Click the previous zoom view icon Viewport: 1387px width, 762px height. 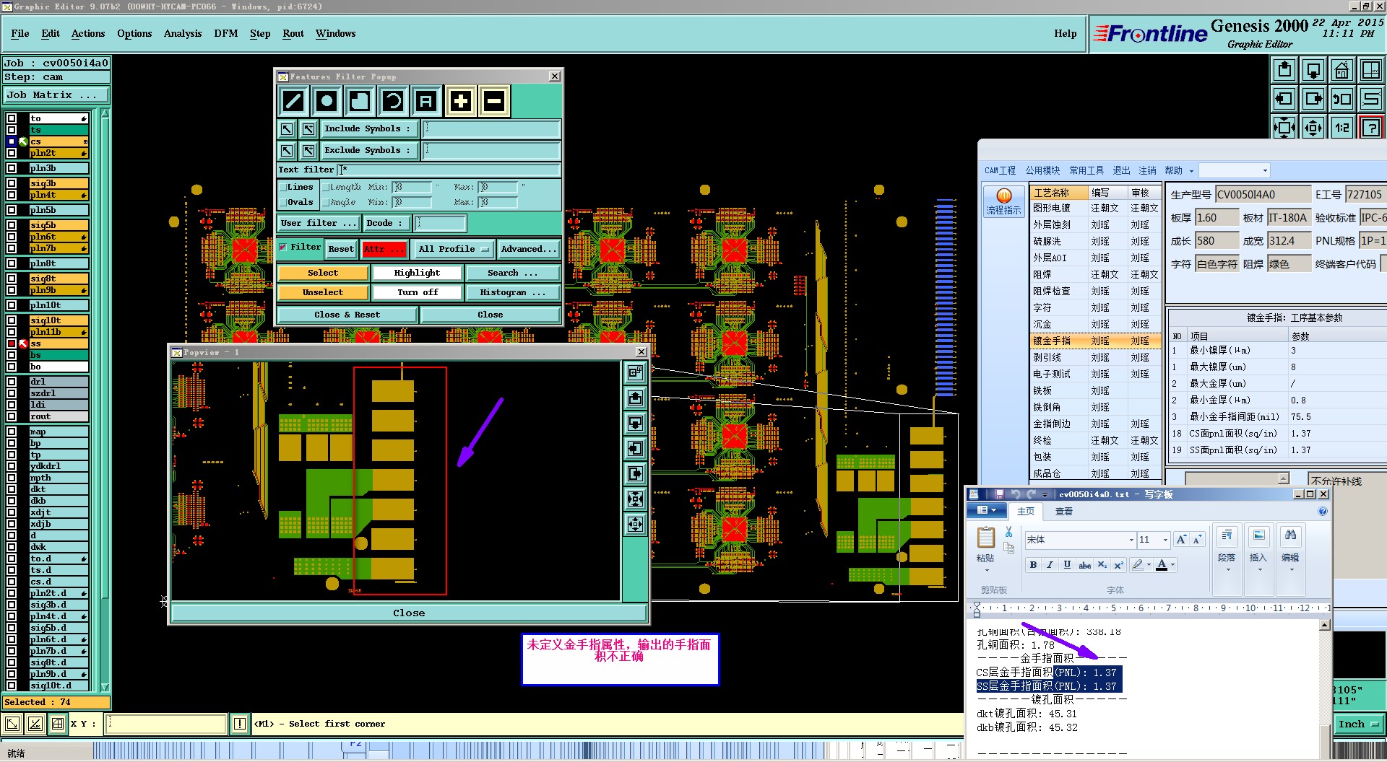coord(1341,99)
